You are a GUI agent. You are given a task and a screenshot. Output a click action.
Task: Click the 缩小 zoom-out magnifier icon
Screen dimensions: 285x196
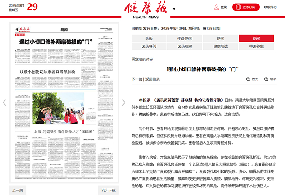click(x=266, y=79)
